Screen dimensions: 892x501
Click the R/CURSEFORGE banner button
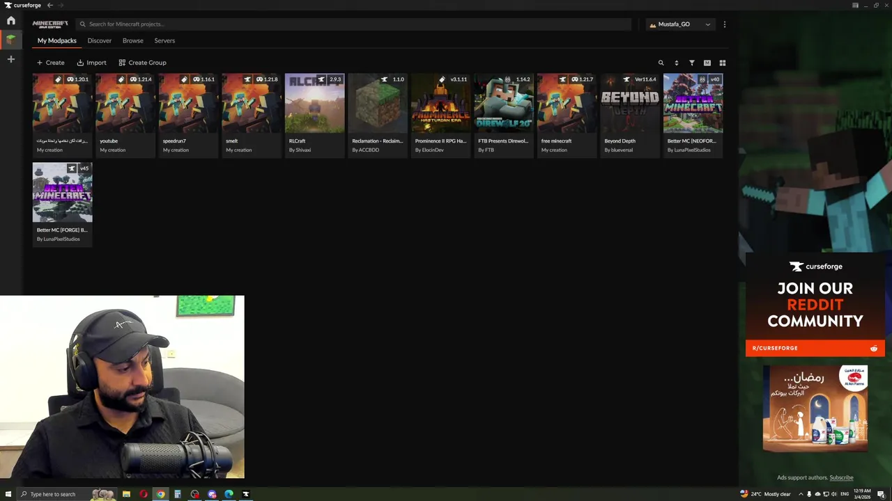click(x=815, y=348)
